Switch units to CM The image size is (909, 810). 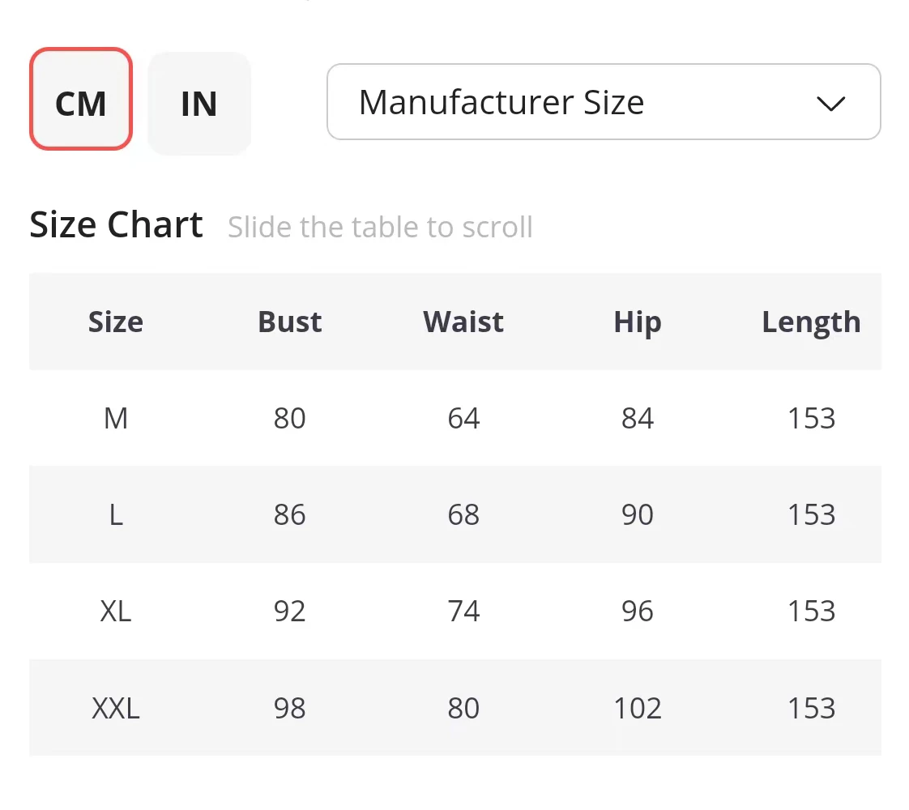(80, 103)
